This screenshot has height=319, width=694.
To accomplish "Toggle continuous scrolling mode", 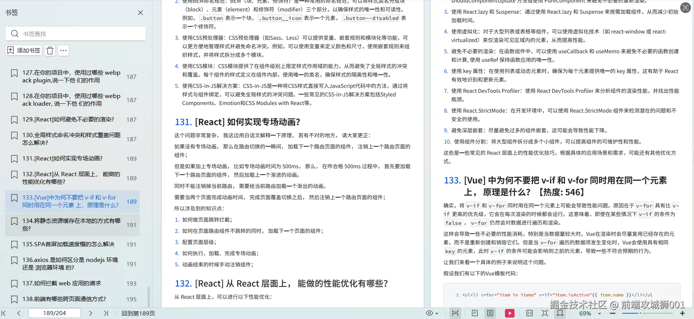I will (x=455, y=313).
